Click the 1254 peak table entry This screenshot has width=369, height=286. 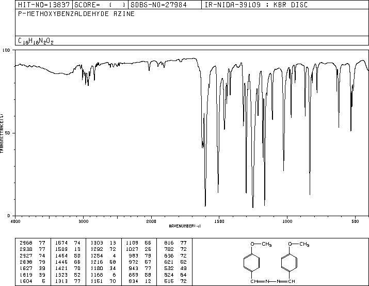tap(103, 255)
